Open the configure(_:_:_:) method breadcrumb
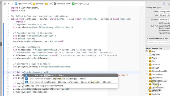This screenshot has width=170, height=96. (81, 4)
